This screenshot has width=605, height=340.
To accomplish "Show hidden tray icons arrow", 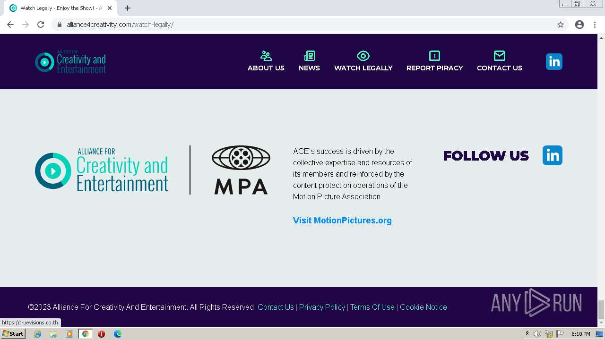I will [x=527, y=334].
